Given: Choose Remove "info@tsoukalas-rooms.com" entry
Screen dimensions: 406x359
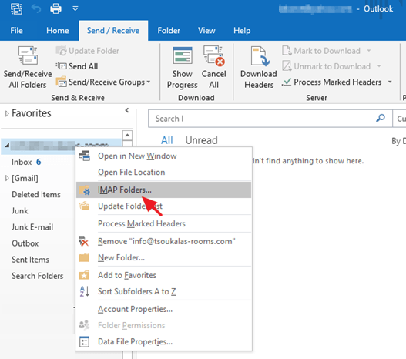Looking at the screenshot, I should [163, 241].
